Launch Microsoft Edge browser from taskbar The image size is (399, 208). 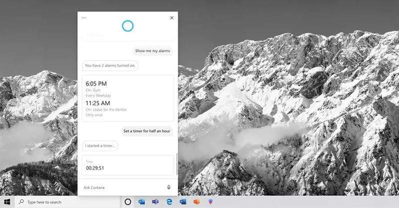coord(169,202)
